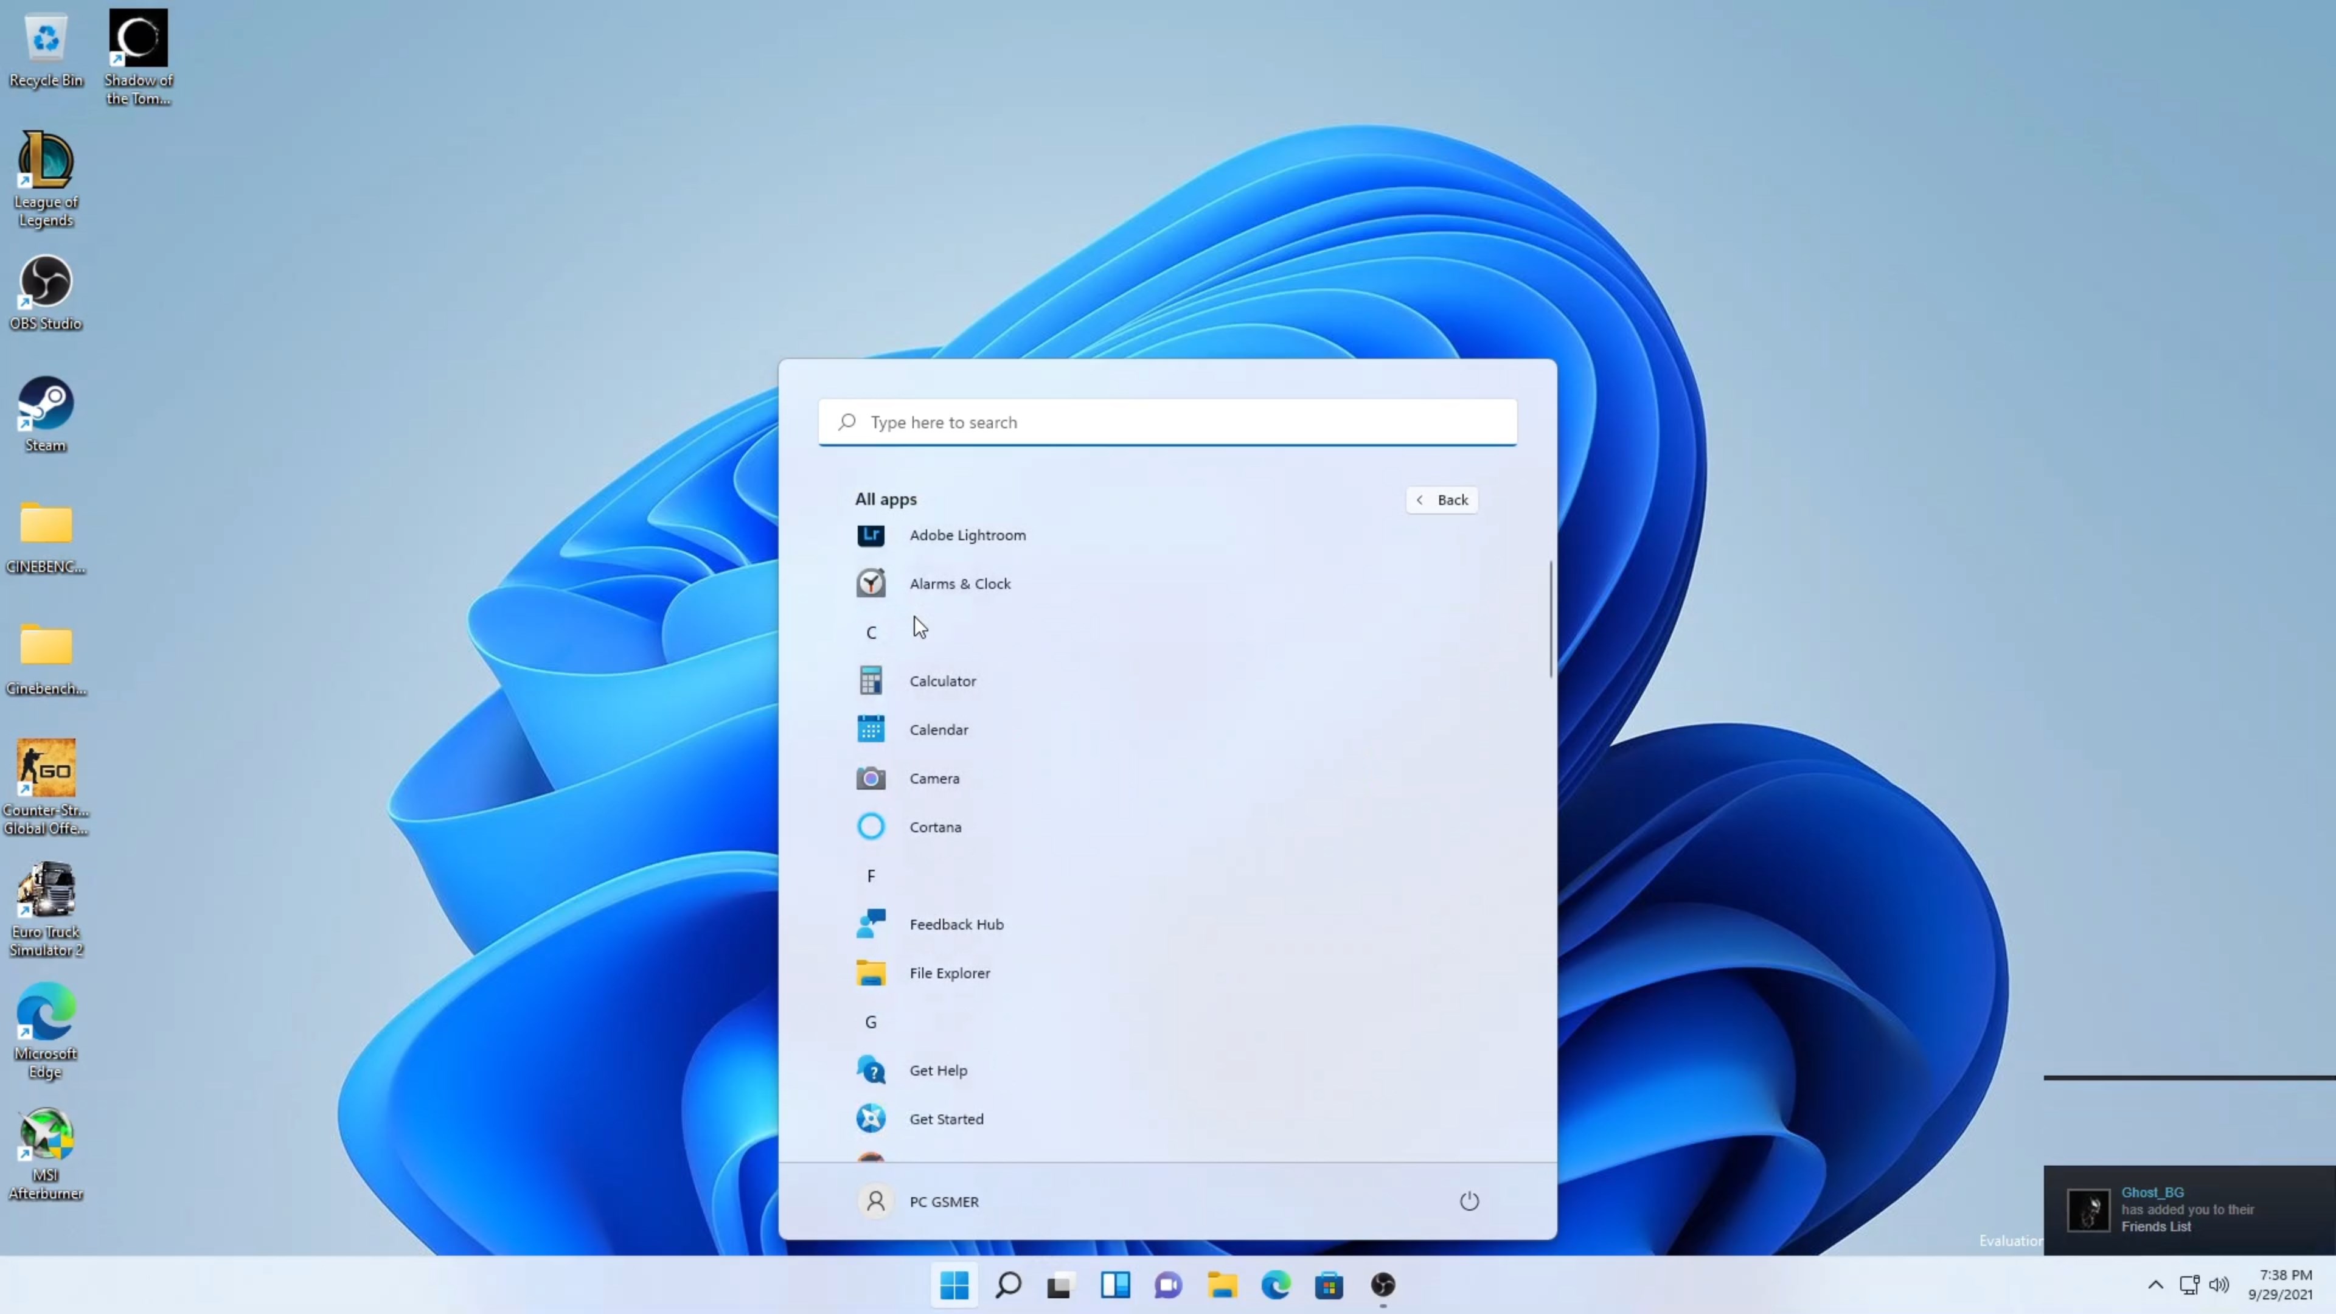
Task: Open Feedback Hub
Action: click(1166, 924)
